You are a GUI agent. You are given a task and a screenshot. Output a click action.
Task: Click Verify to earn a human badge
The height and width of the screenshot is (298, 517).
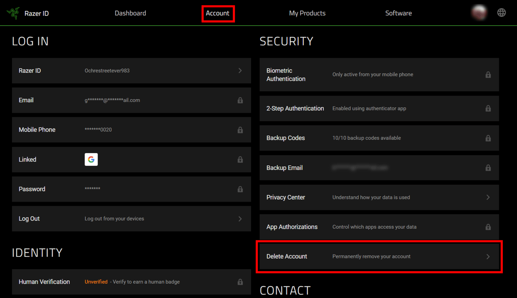[x=146, y=282]
